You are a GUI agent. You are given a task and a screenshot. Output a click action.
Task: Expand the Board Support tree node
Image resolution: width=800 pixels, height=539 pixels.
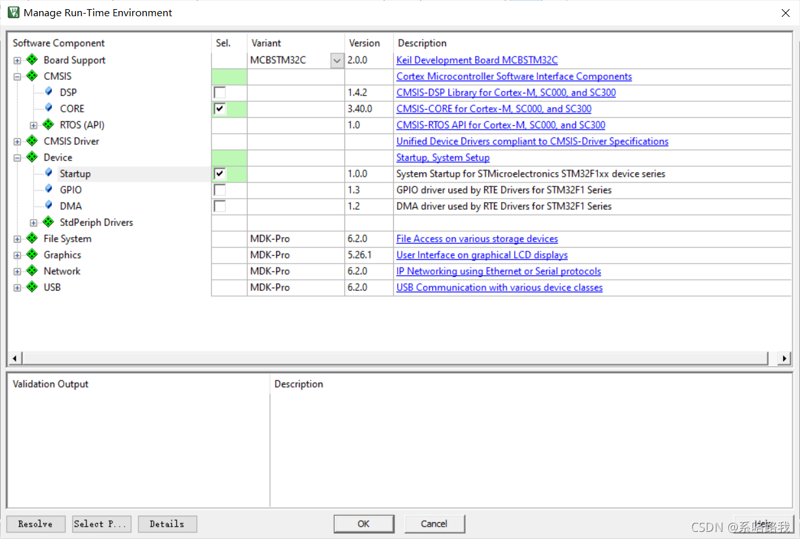[x=18, y=60]
